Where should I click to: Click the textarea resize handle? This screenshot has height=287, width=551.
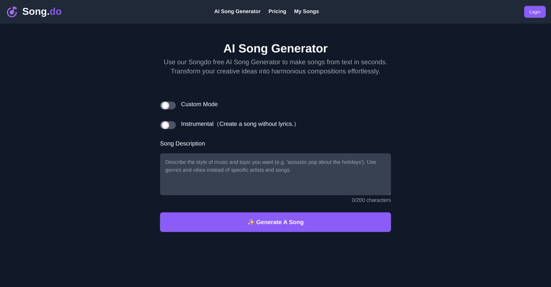389,194
